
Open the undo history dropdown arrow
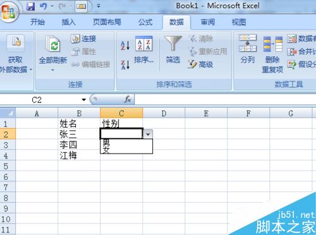pyautogui.click(x=52, y=6)
